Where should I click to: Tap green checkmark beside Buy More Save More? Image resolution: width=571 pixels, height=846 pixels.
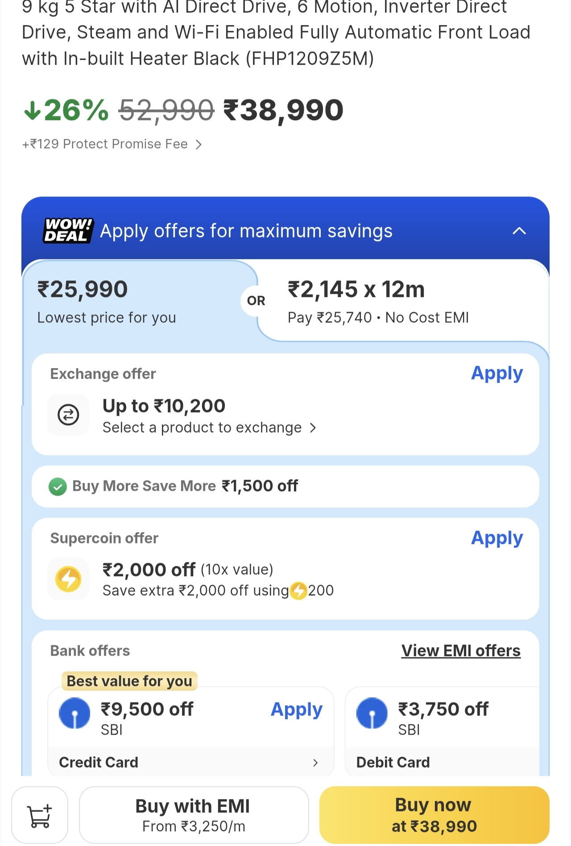pos(58,486)
